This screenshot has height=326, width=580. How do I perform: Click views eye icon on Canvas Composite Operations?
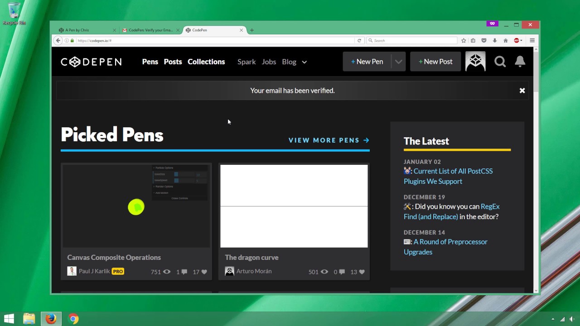pyautogui.click(x=167, y=272)
